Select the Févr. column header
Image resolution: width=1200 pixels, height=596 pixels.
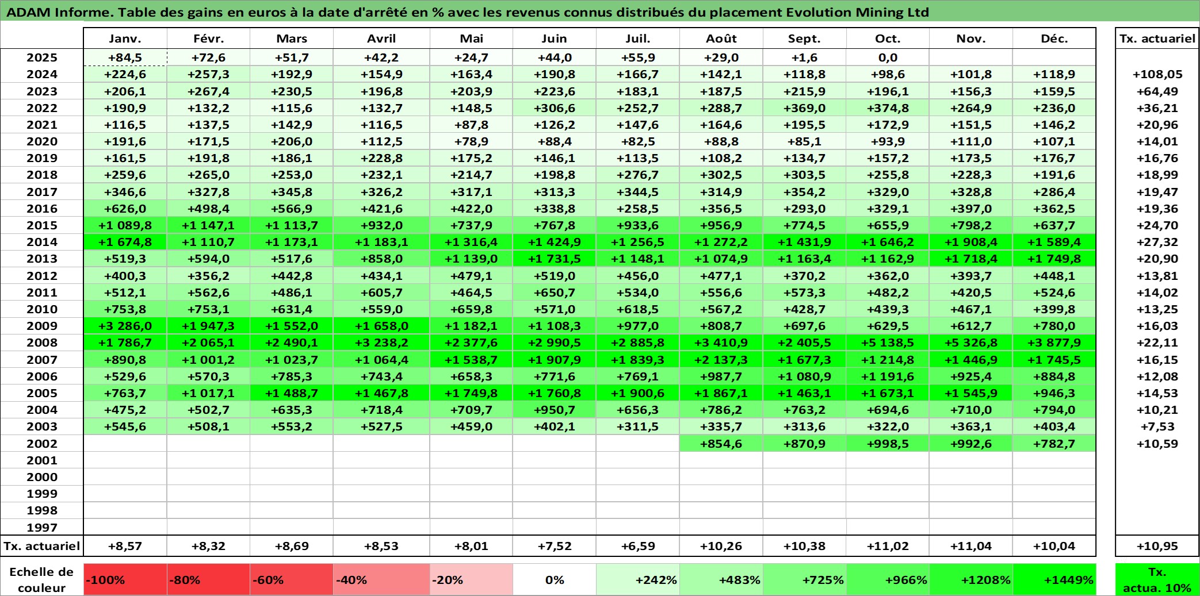208,39
